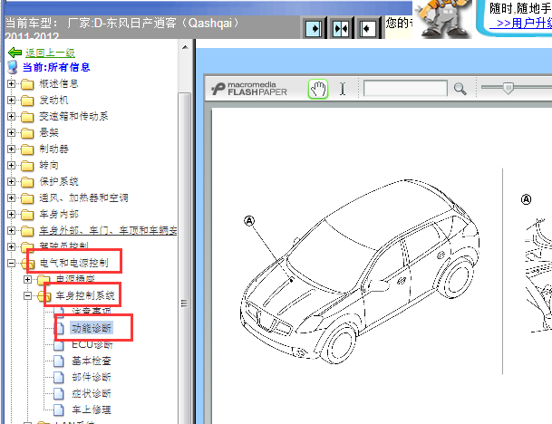Click the 车上修理 page icon
This screenshot has height=424, width=552.
tap(59, 410)
